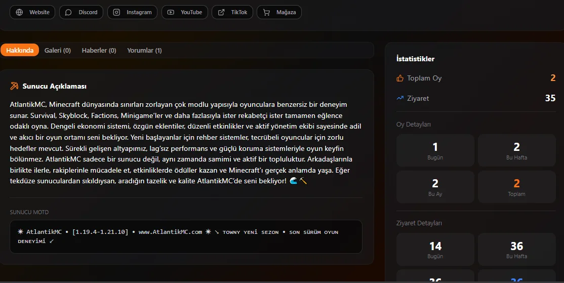Click the Ziyaret Detayları heading
Screen dimensions: 564x283
419,223
